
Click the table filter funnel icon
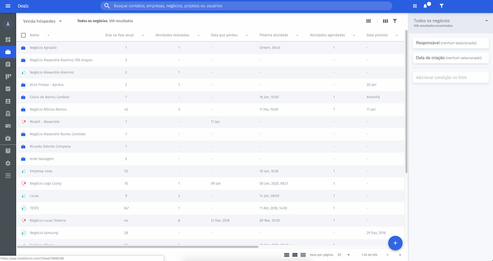tap(395, 21)
